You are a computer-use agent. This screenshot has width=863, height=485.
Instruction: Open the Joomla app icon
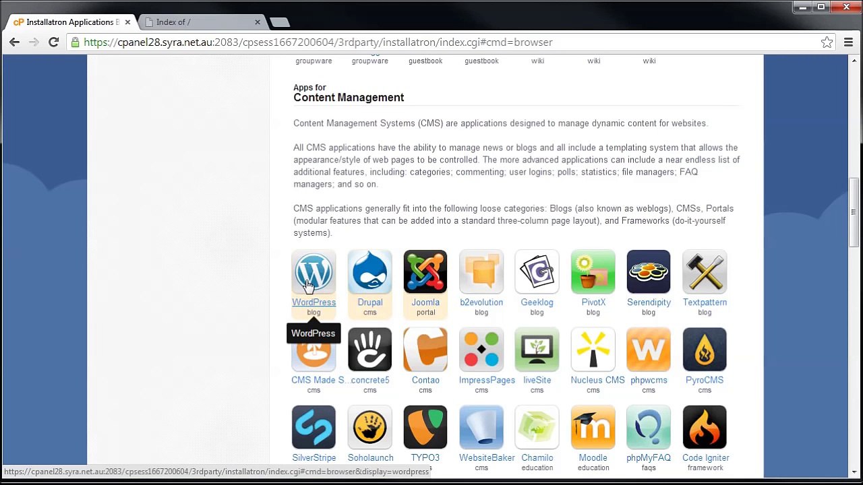425,272
